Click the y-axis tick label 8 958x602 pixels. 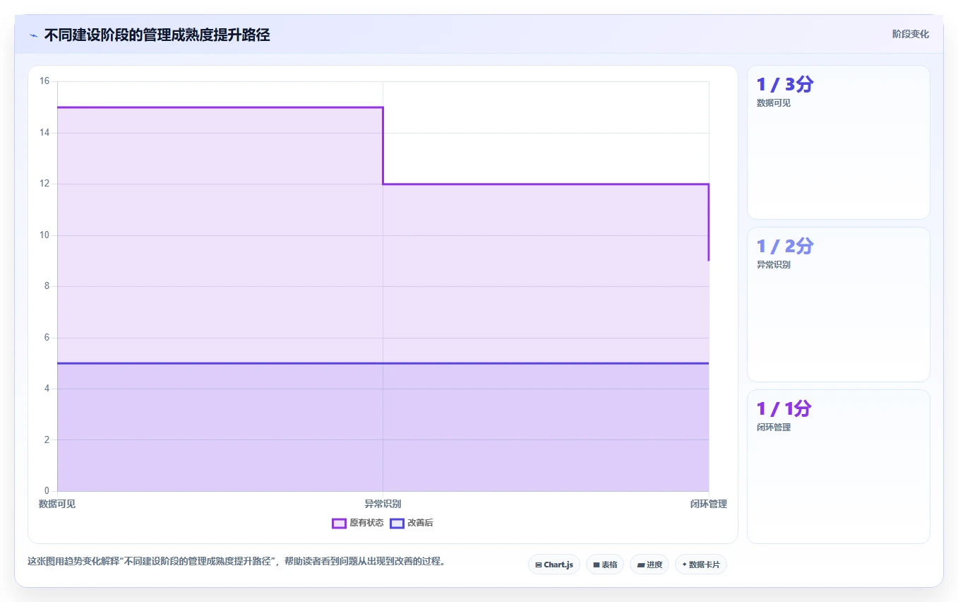coord(47,286)
